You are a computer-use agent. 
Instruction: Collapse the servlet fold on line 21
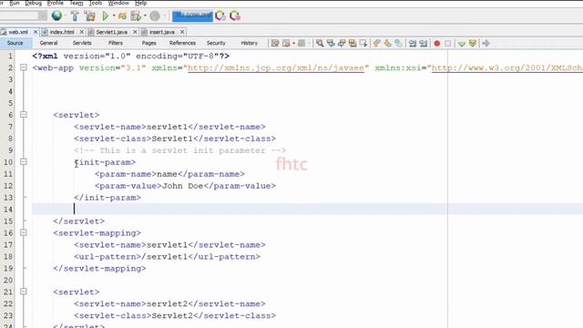(24, 292)
